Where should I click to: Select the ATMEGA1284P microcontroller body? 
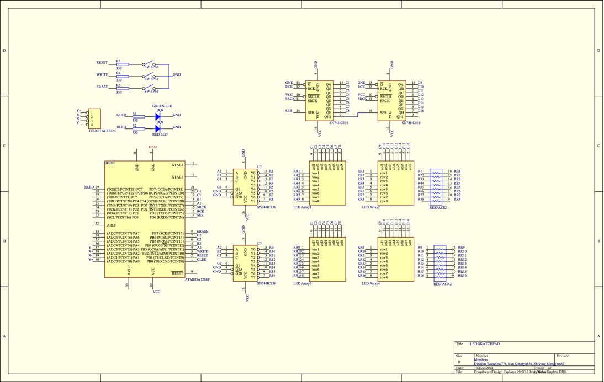[x=145, y=219]
